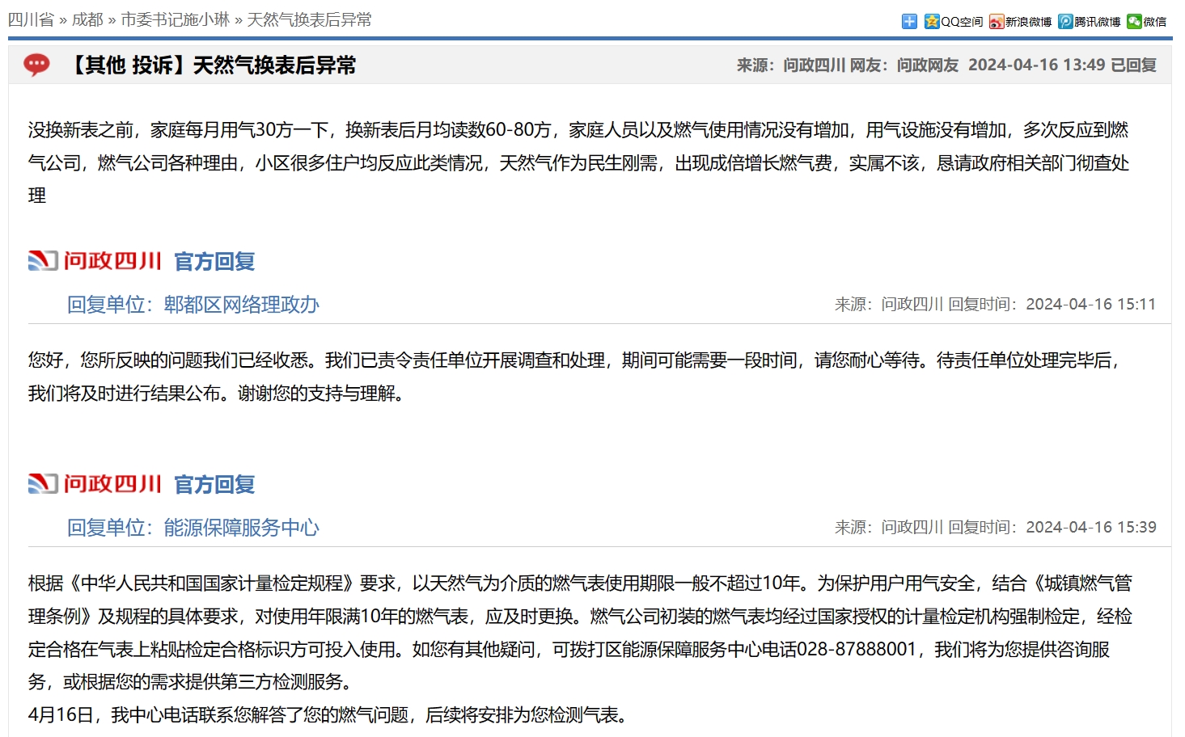This screenshot has height=737, width=1185.
Task: Click the 网友：问政网友 author label
Action: coord(904,65)
